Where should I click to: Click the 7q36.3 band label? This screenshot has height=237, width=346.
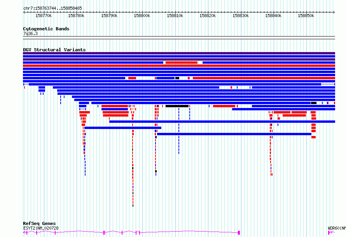[x=30, y=33]
